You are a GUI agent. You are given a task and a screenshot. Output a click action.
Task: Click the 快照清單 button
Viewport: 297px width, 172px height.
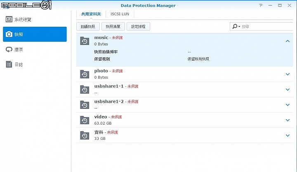113,26
